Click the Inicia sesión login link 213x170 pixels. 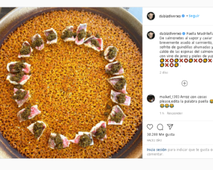click(157, 150)
